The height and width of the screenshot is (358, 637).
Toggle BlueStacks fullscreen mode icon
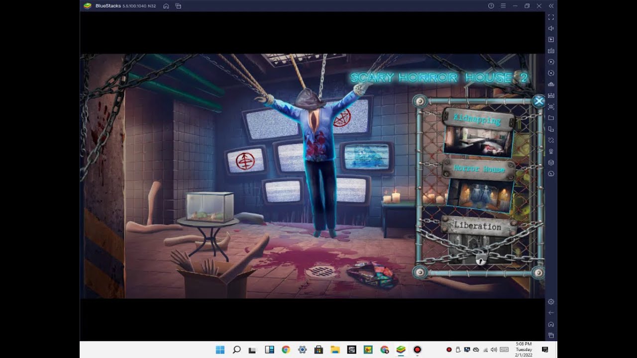pyautogui.click(x=551, y=17)
